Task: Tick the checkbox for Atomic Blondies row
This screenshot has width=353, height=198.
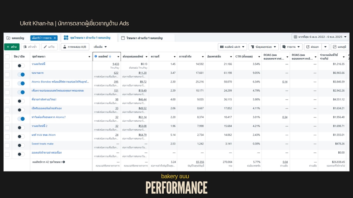Action: click(x=7, y=84)
